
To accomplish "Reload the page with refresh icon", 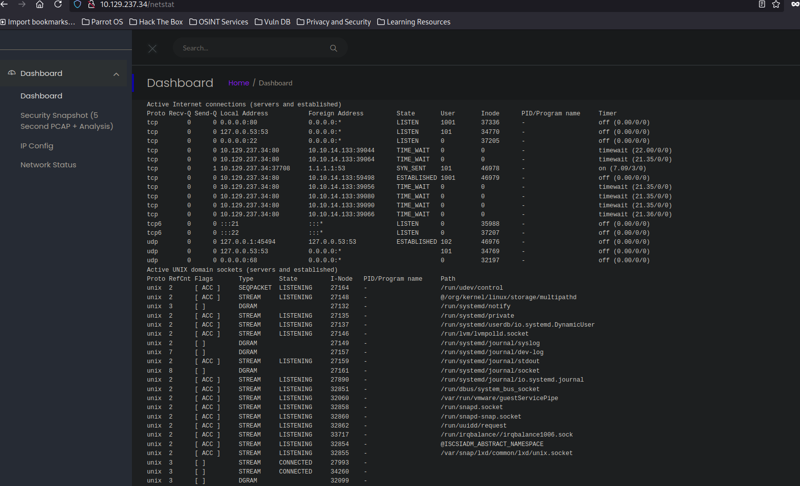I will [58, 4].
